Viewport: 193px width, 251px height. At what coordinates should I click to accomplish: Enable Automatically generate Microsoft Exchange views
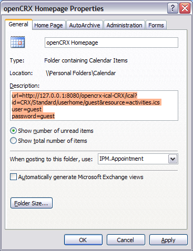click(x=14, y=177)
